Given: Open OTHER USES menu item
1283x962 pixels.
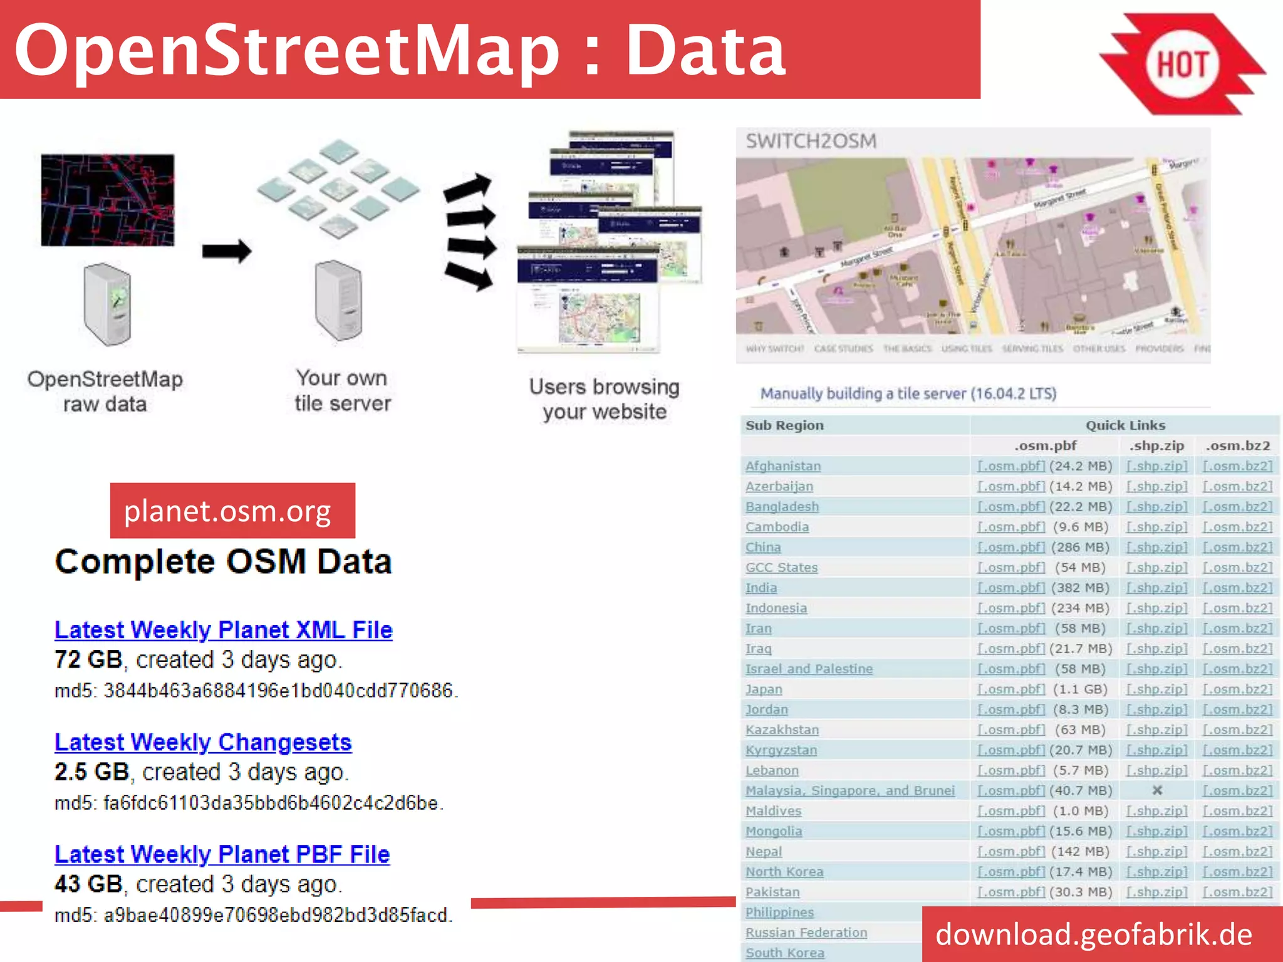Looking at the screenshot, I should click(1099, 349).
